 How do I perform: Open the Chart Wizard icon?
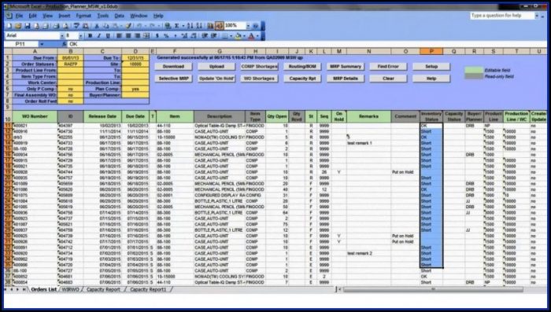[210, 26]
